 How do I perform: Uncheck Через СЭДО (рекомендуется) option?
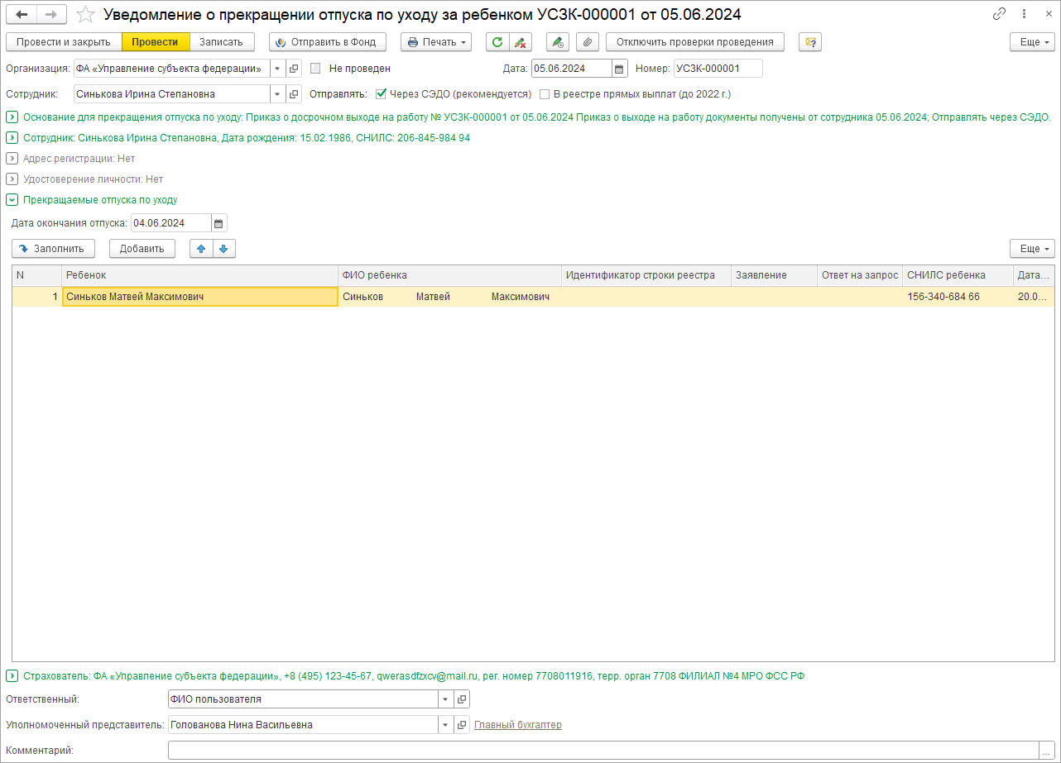tap(382, 94)
